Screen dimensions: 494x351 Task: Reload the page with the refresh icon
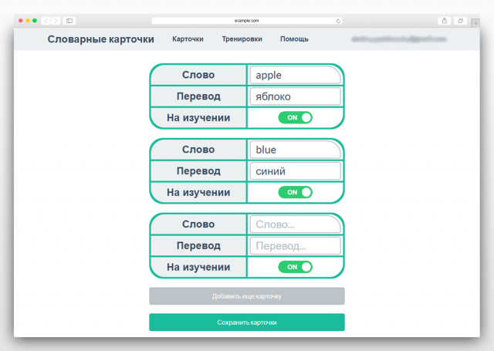click(x=338, y=21)
